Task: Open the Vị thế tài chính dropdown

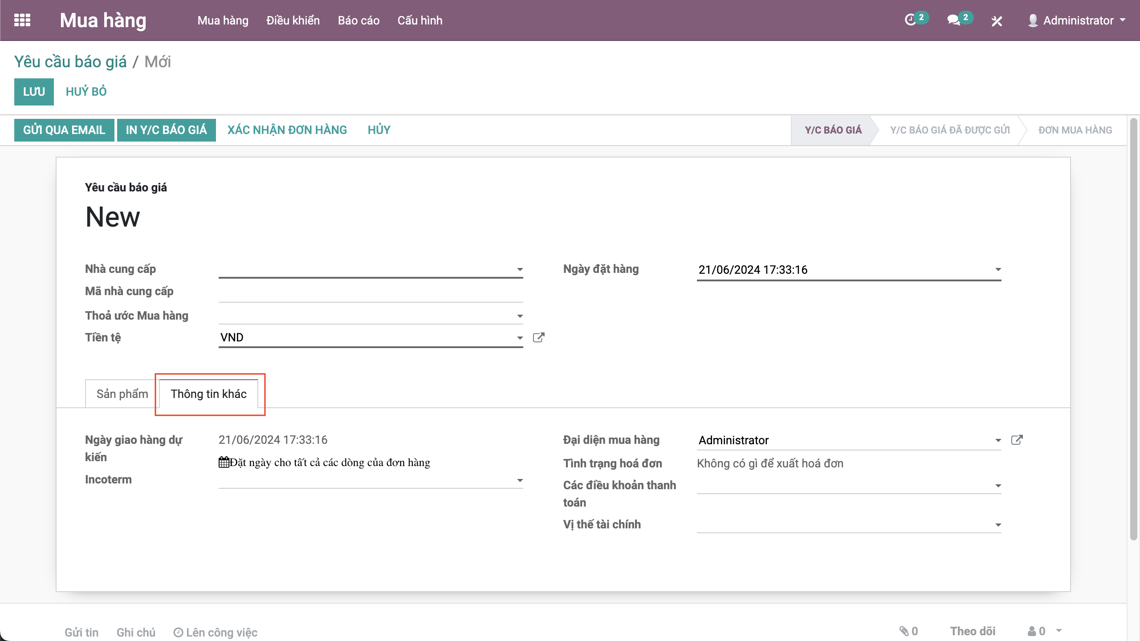Action: coord(998,525)
